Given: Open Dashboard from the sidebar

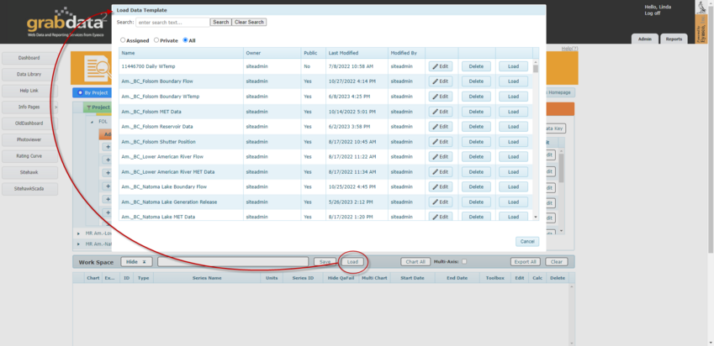Looking at the screenshot, I should (29, 58).
